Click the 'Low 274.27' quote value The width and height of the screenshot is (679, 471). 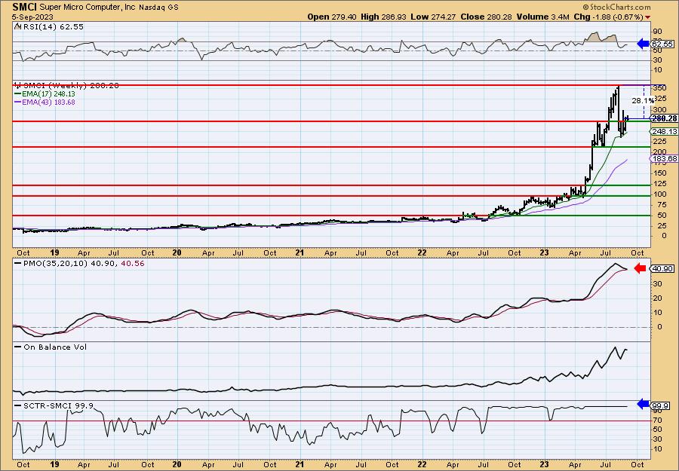[x=435, y=17]
